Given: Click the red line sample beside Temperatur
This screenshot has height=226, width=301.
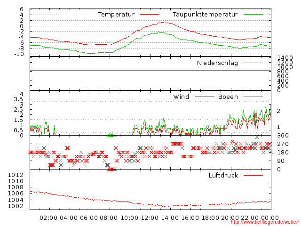Looking at the screenshot, I should click(150, 15).
